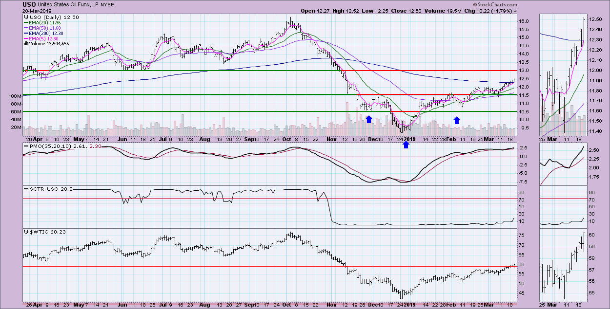
Task: Click the NYSE exchange label
Action: [x=107, y=5]
